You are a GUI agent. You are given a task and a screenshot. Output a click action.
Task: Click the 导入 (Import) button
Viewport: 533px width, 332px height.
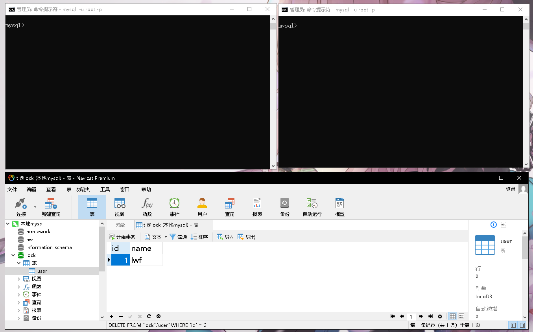point(225,237)
